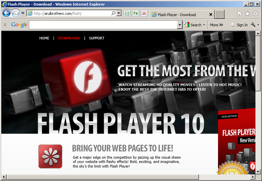The height and width of the screenshot is (181, 262).
Task: Refresh the page with green arrows icon
Action: [x=136, y=13]
